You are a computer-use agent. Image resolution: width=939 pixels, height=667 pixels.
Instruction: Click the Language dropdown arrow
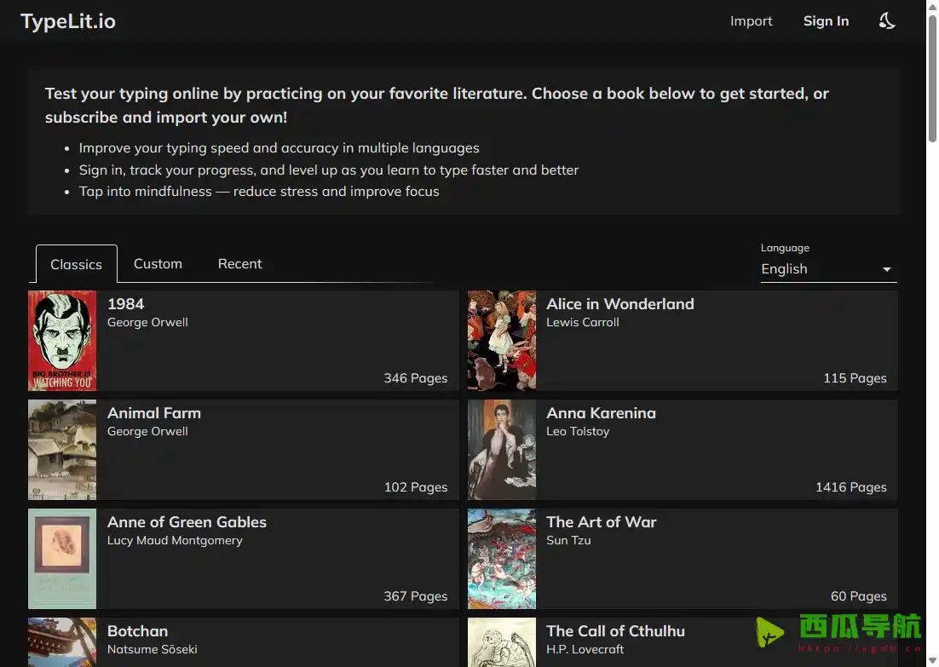tap(887, 269)
